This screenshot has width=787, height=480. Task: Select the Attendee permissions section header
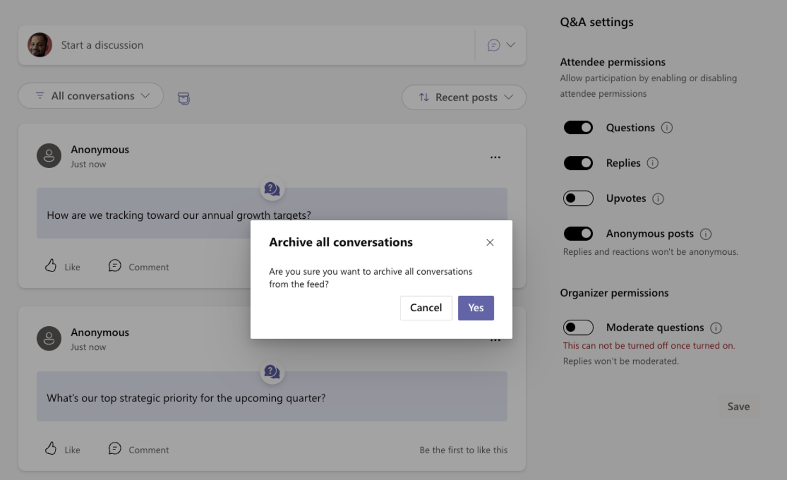tap(613, 62)
